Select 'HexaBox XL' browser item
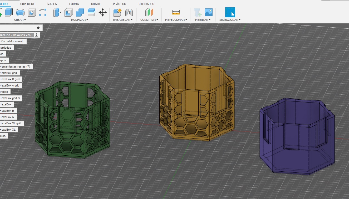The height and width of the screenshot is (199, 349). click(x=8, y=130)
